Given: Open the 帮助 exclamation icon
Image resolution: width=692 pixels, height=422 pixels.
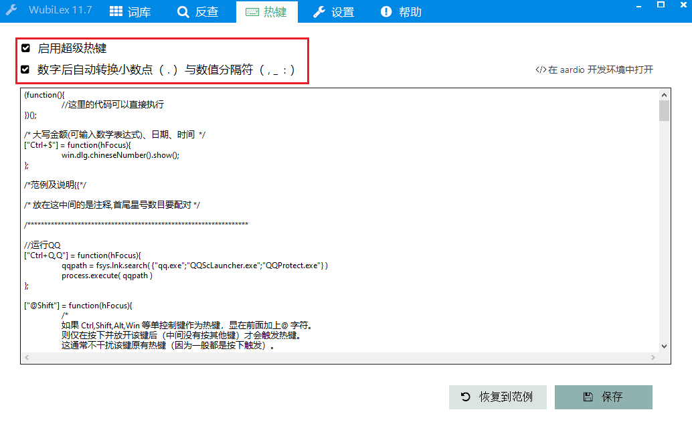Looking at the screenshot, I should [x=386, y=11].
